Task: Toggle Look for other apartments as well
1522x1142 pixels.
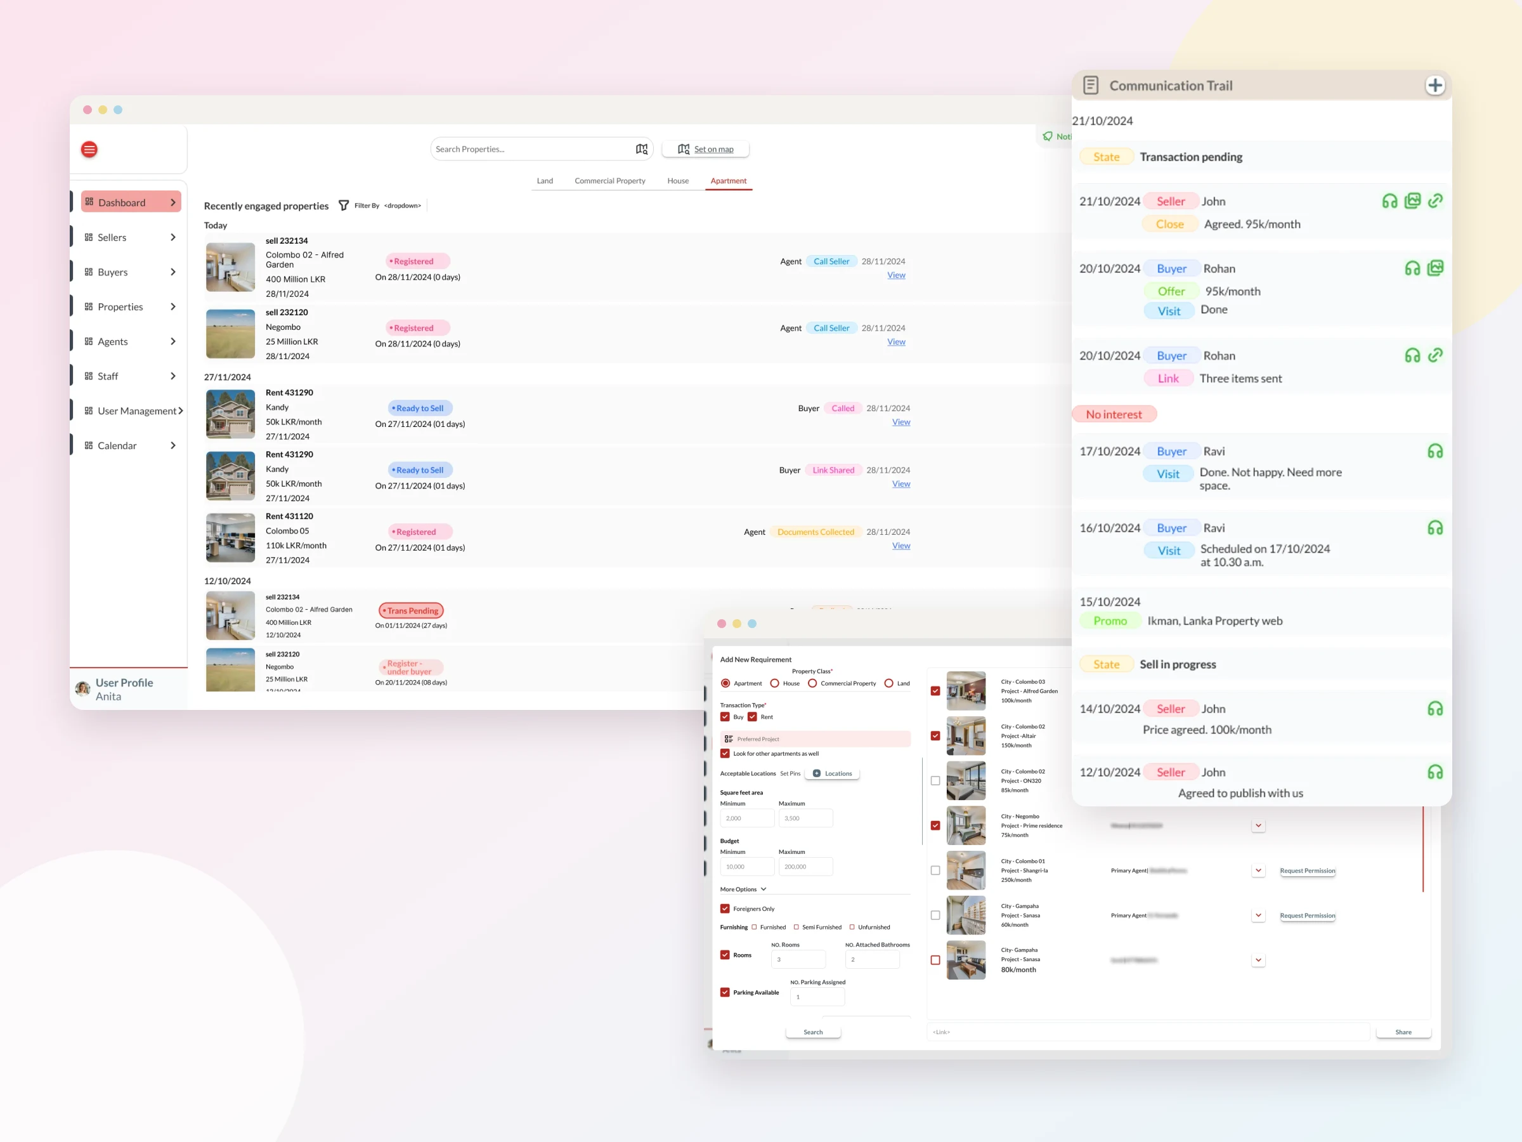Action: [x=725, y=753]
